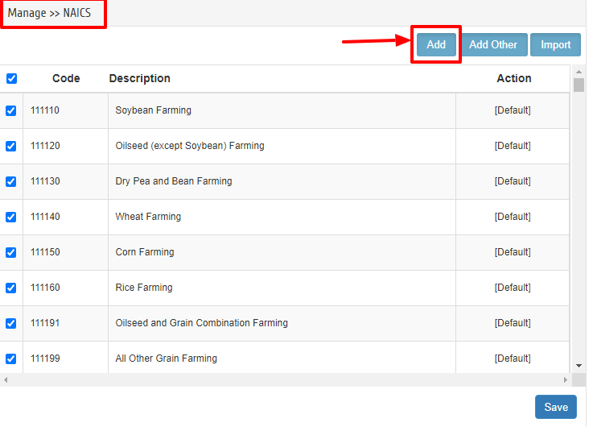Open the Import option
This screenshot has width=593, height=427.
click(x=555, y=44)
